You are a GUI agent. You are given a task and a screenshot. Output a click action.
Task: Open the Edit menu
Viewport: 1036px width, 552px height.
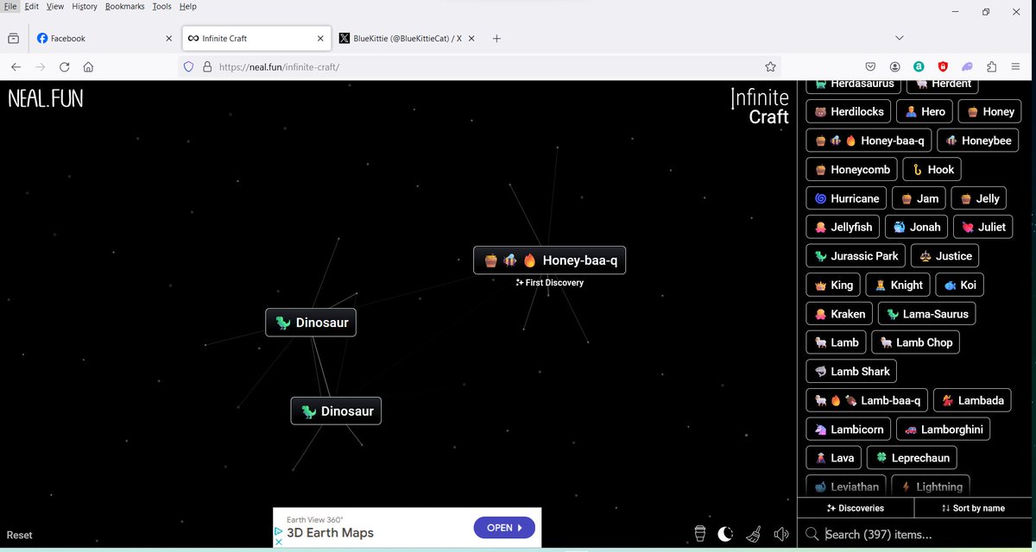[31, 6]
